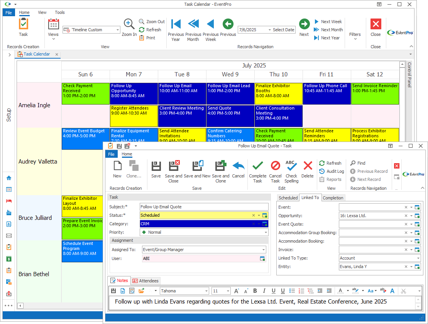Select the green dollar finance icon in sidebar
The width and height of the screenshot is (428, 324).
click(9, 259)
